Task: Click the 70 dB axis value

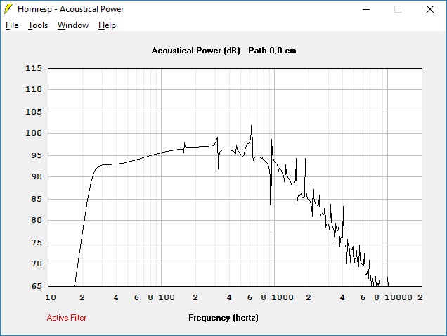Action: [37, 264]
